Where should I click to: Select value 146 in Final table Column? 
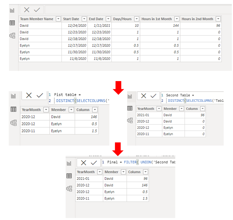tap(138, 185)
